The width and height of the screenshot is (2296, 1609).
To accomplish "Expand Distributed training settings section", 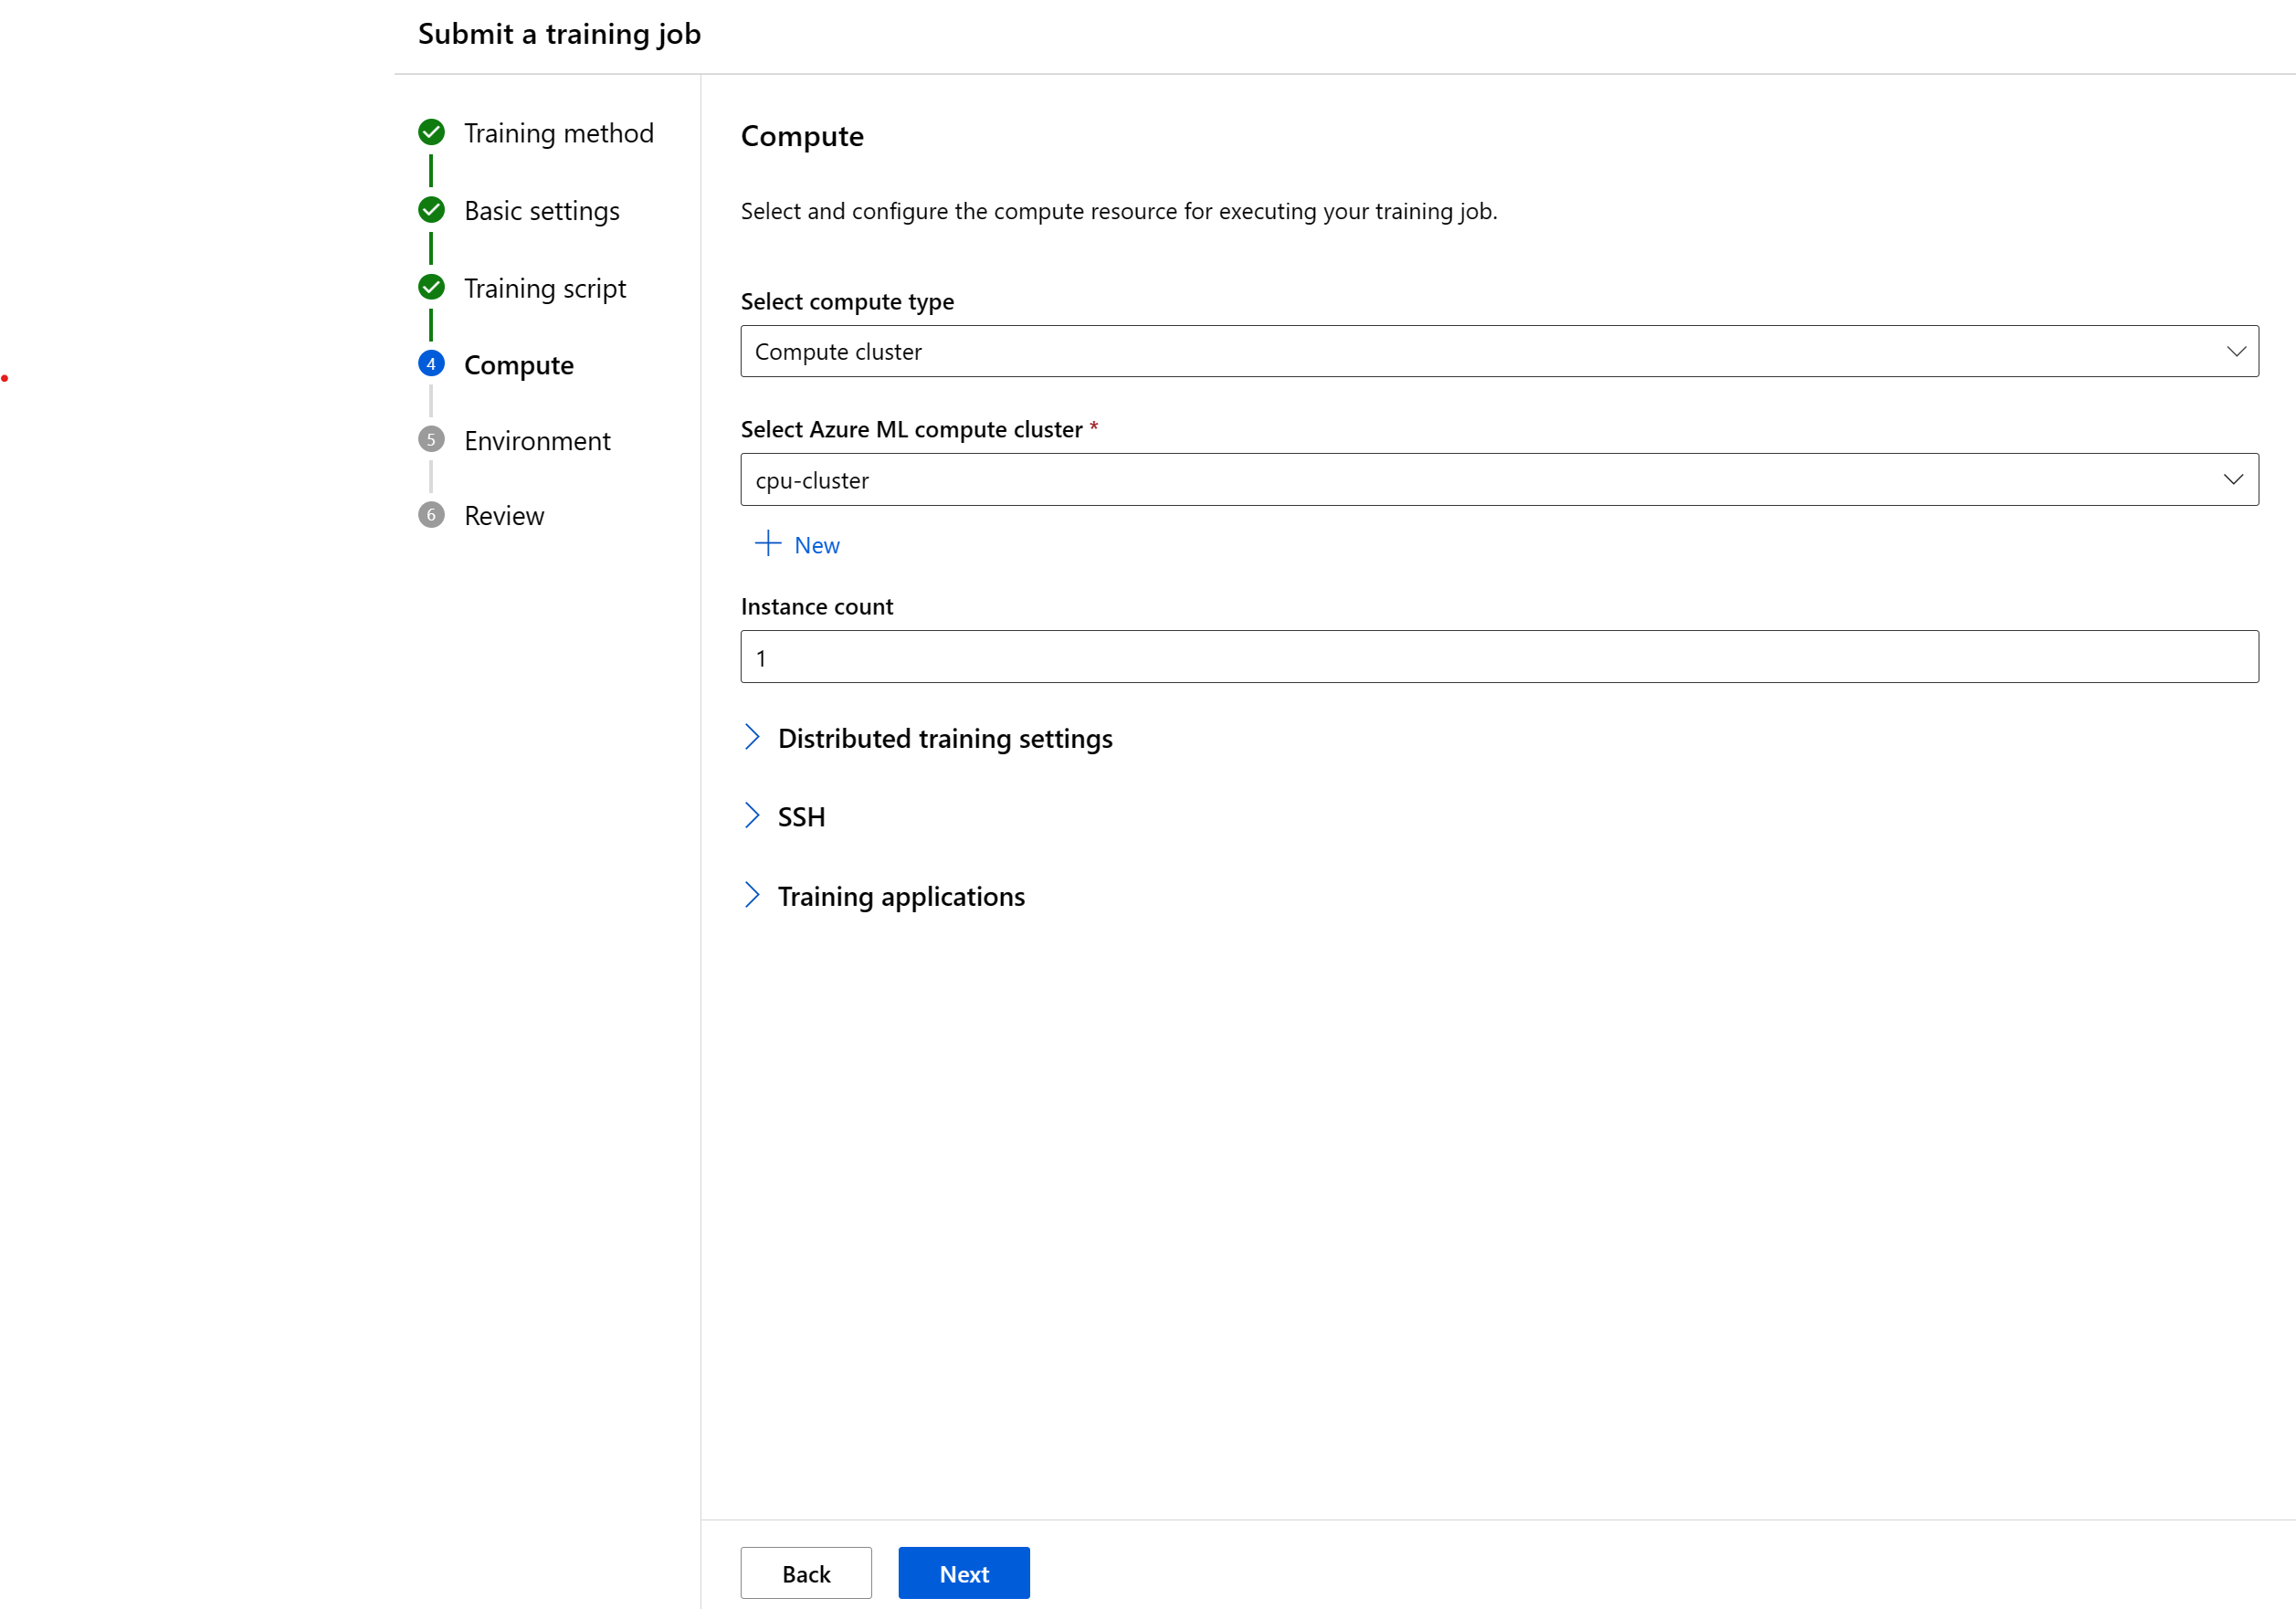I will 944,738.
